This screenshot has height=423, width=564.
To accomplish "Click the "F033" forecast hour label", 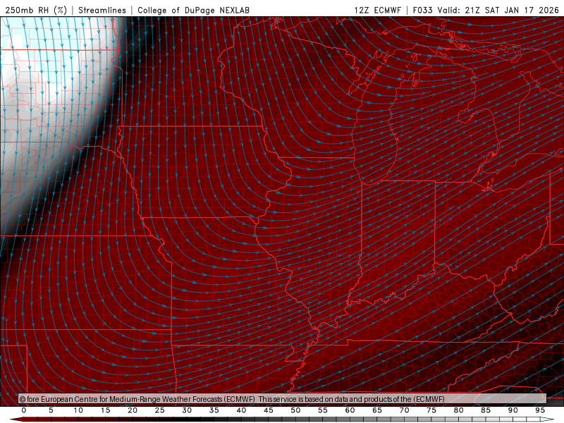I will pyautogui.click(x=422, y=10).
